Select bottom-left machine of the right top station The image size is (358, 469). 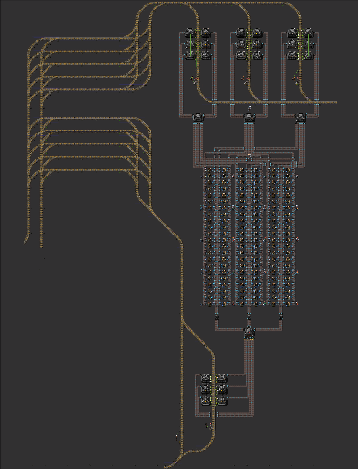pyautogui.click(x=292, y=55)
